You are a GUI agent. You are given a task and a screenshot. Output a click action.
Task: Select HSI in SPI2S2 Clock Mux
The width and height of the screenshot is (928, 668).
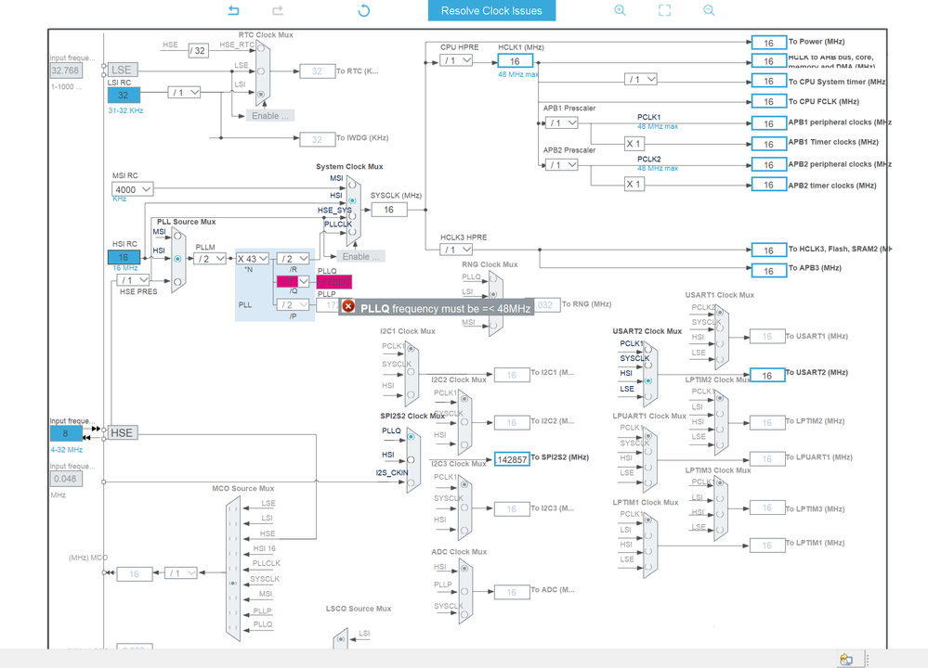point(411,459)
